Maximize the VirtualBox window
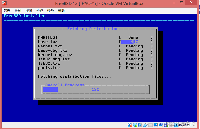The width and height of the screenshot is (200, 129). (182, 2)
